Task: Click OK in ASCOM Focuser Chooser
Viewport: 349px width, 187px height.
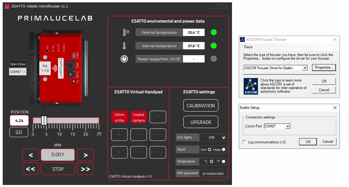Action: 324,81
